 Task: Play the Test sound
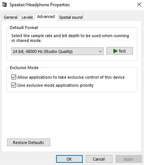coord(119,51)
